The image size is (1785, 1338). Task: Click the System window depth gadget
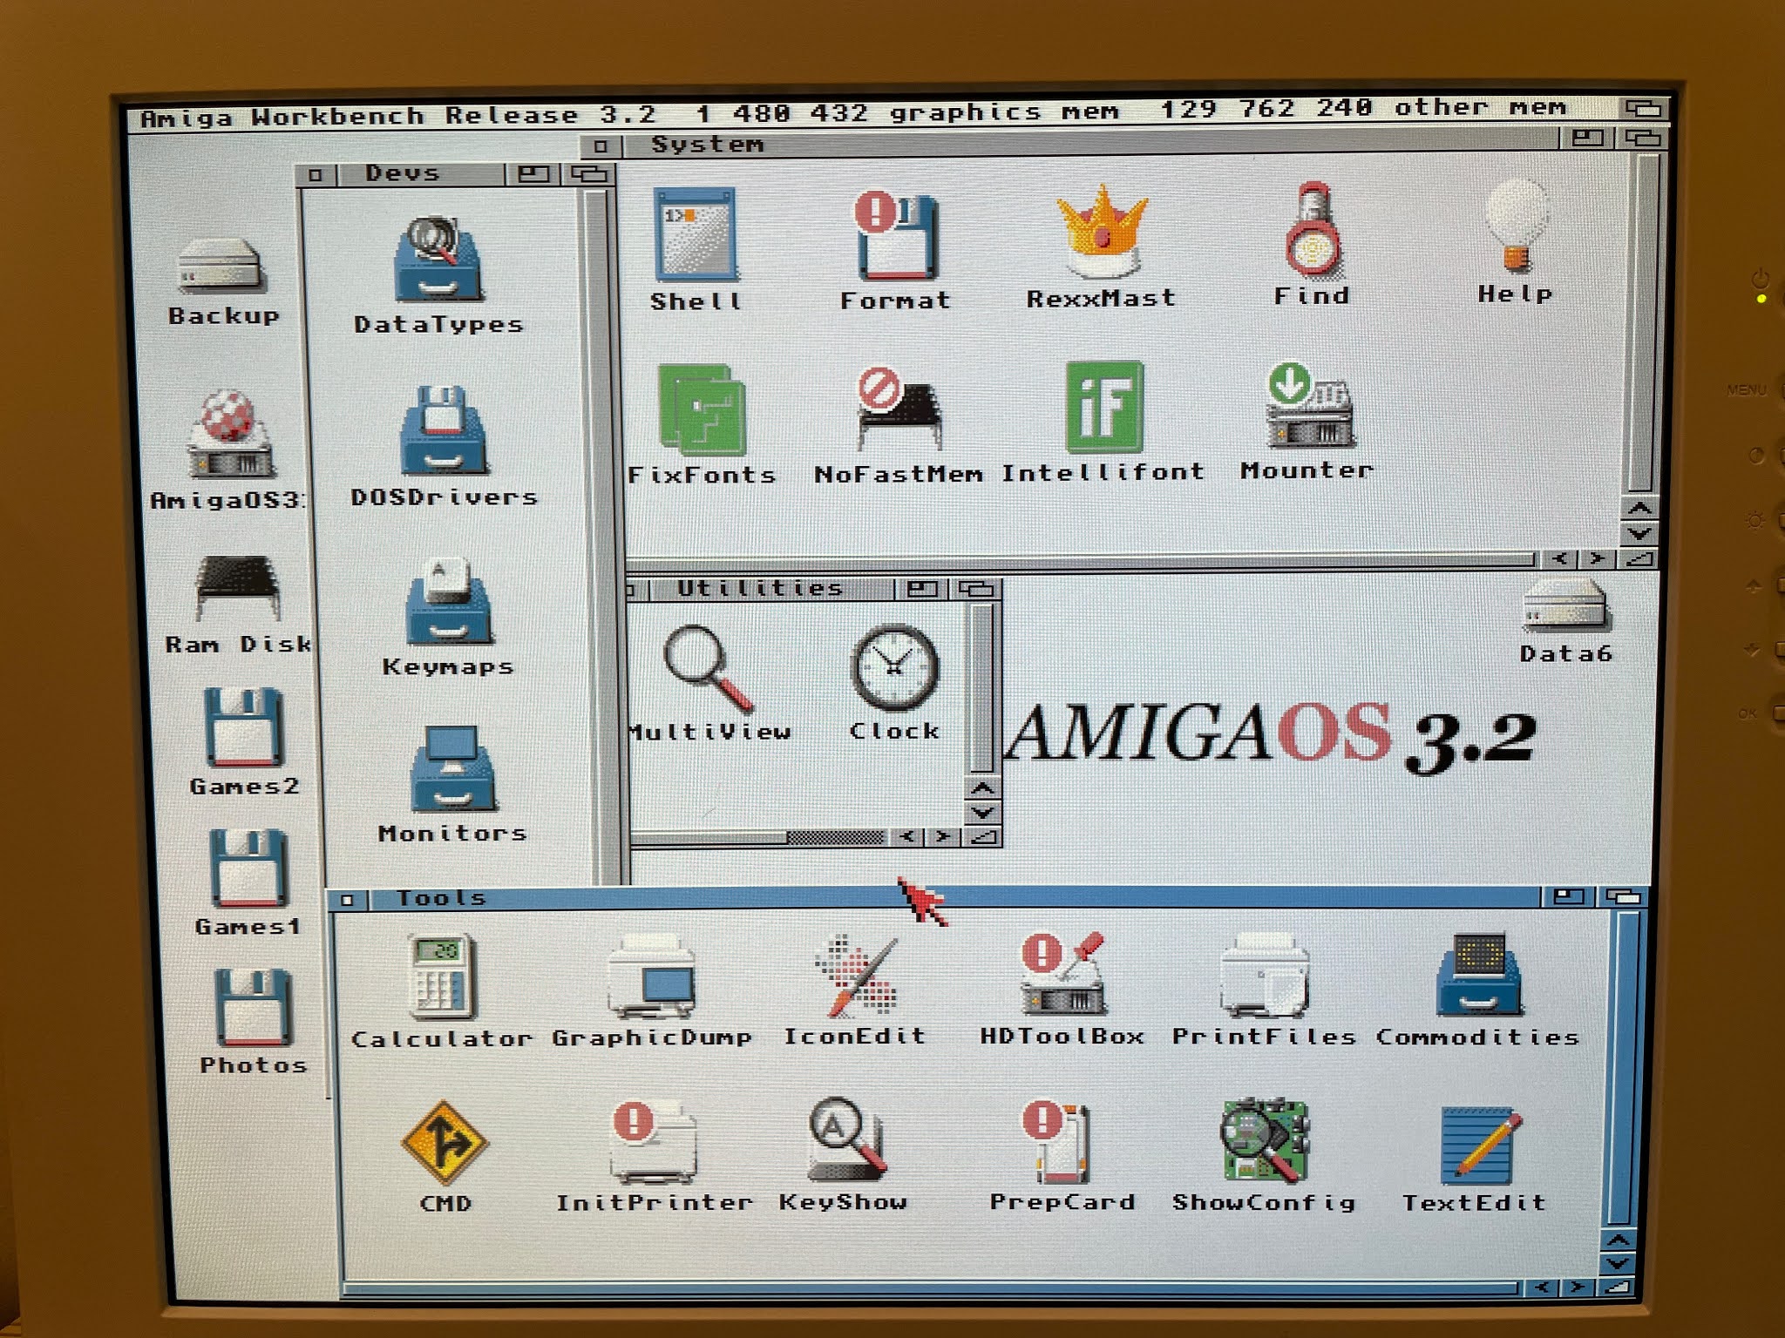pyautogui.click(x=1642, y=138)
